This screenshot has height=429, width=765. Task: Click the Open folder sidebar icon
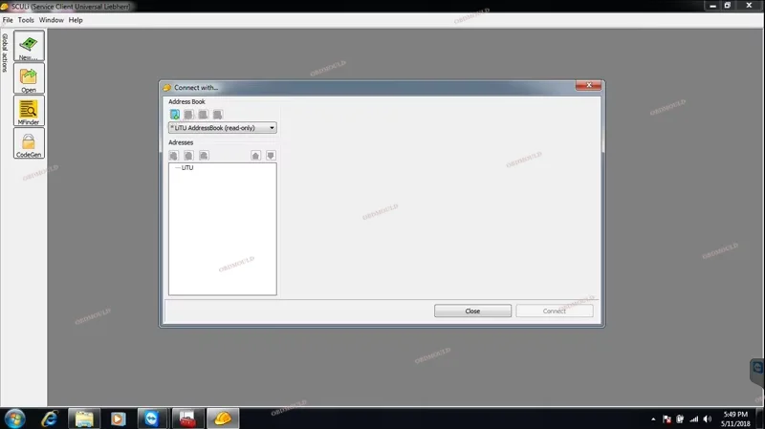click(x=29, y=78)
